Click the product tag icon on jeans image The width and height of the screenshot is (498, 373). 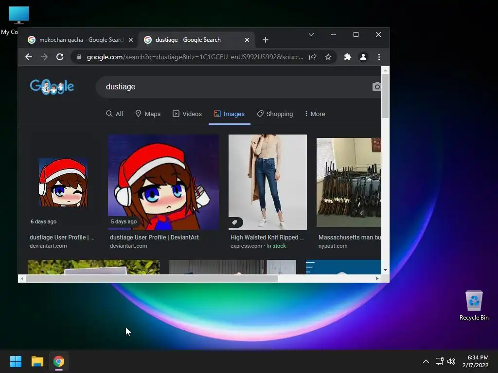[235, 222]
